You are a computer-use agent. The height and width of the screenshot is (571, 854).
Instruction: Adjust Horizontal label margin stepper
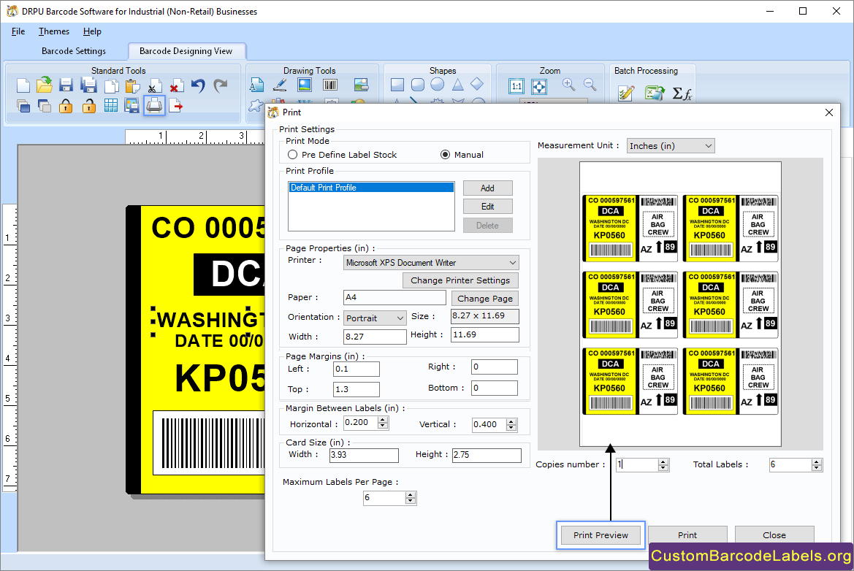(x=384, y=423)
